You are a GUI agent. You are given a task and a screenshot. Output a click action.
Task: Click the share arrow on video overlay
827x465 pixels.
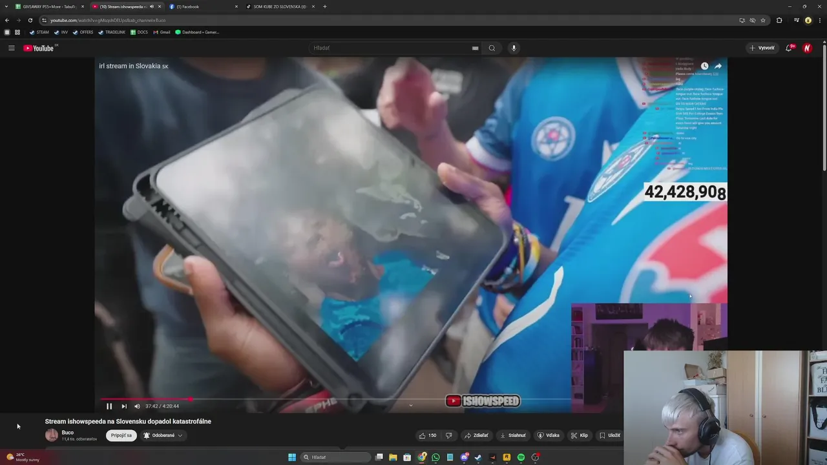tap(718, 66)
